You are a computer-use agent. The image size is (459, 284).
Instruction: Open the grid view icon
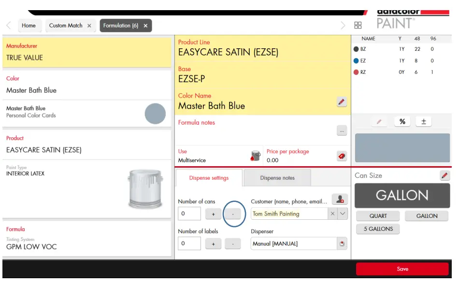tap(358, 25)
